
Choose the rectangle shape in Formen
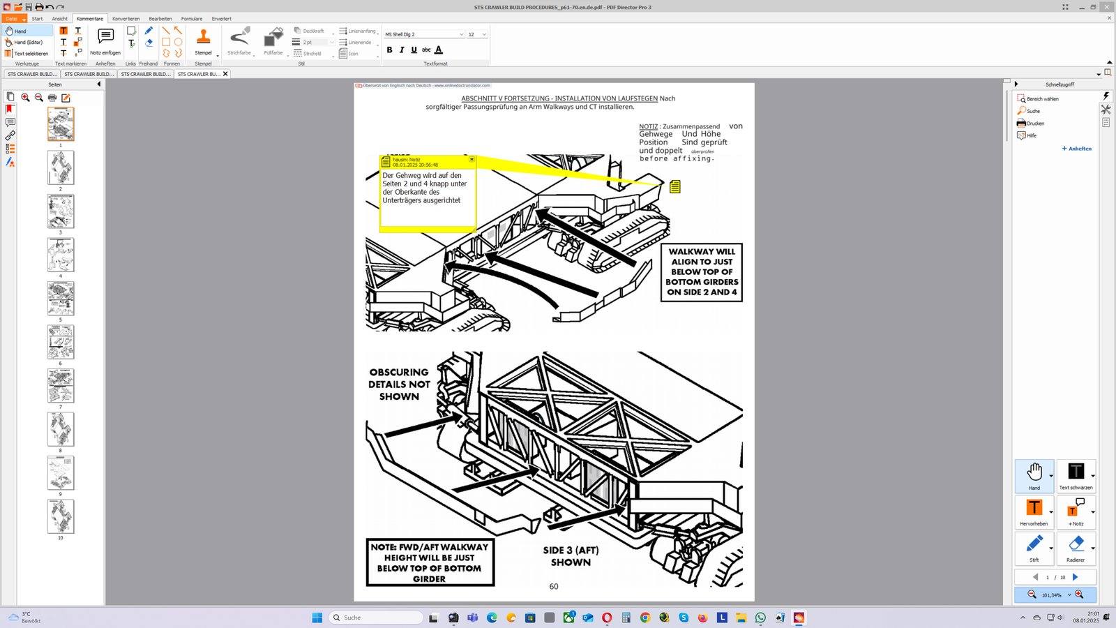166,42
